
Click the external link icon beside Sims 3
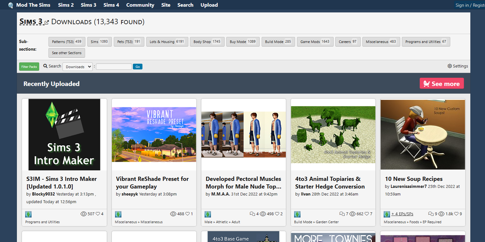[47, 22]
